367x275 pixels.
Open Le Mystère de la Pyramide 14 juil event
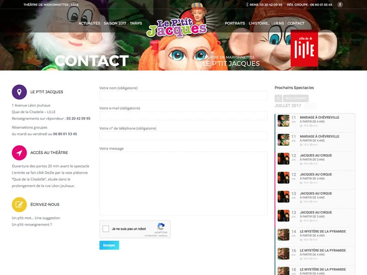tap(315, 237)
